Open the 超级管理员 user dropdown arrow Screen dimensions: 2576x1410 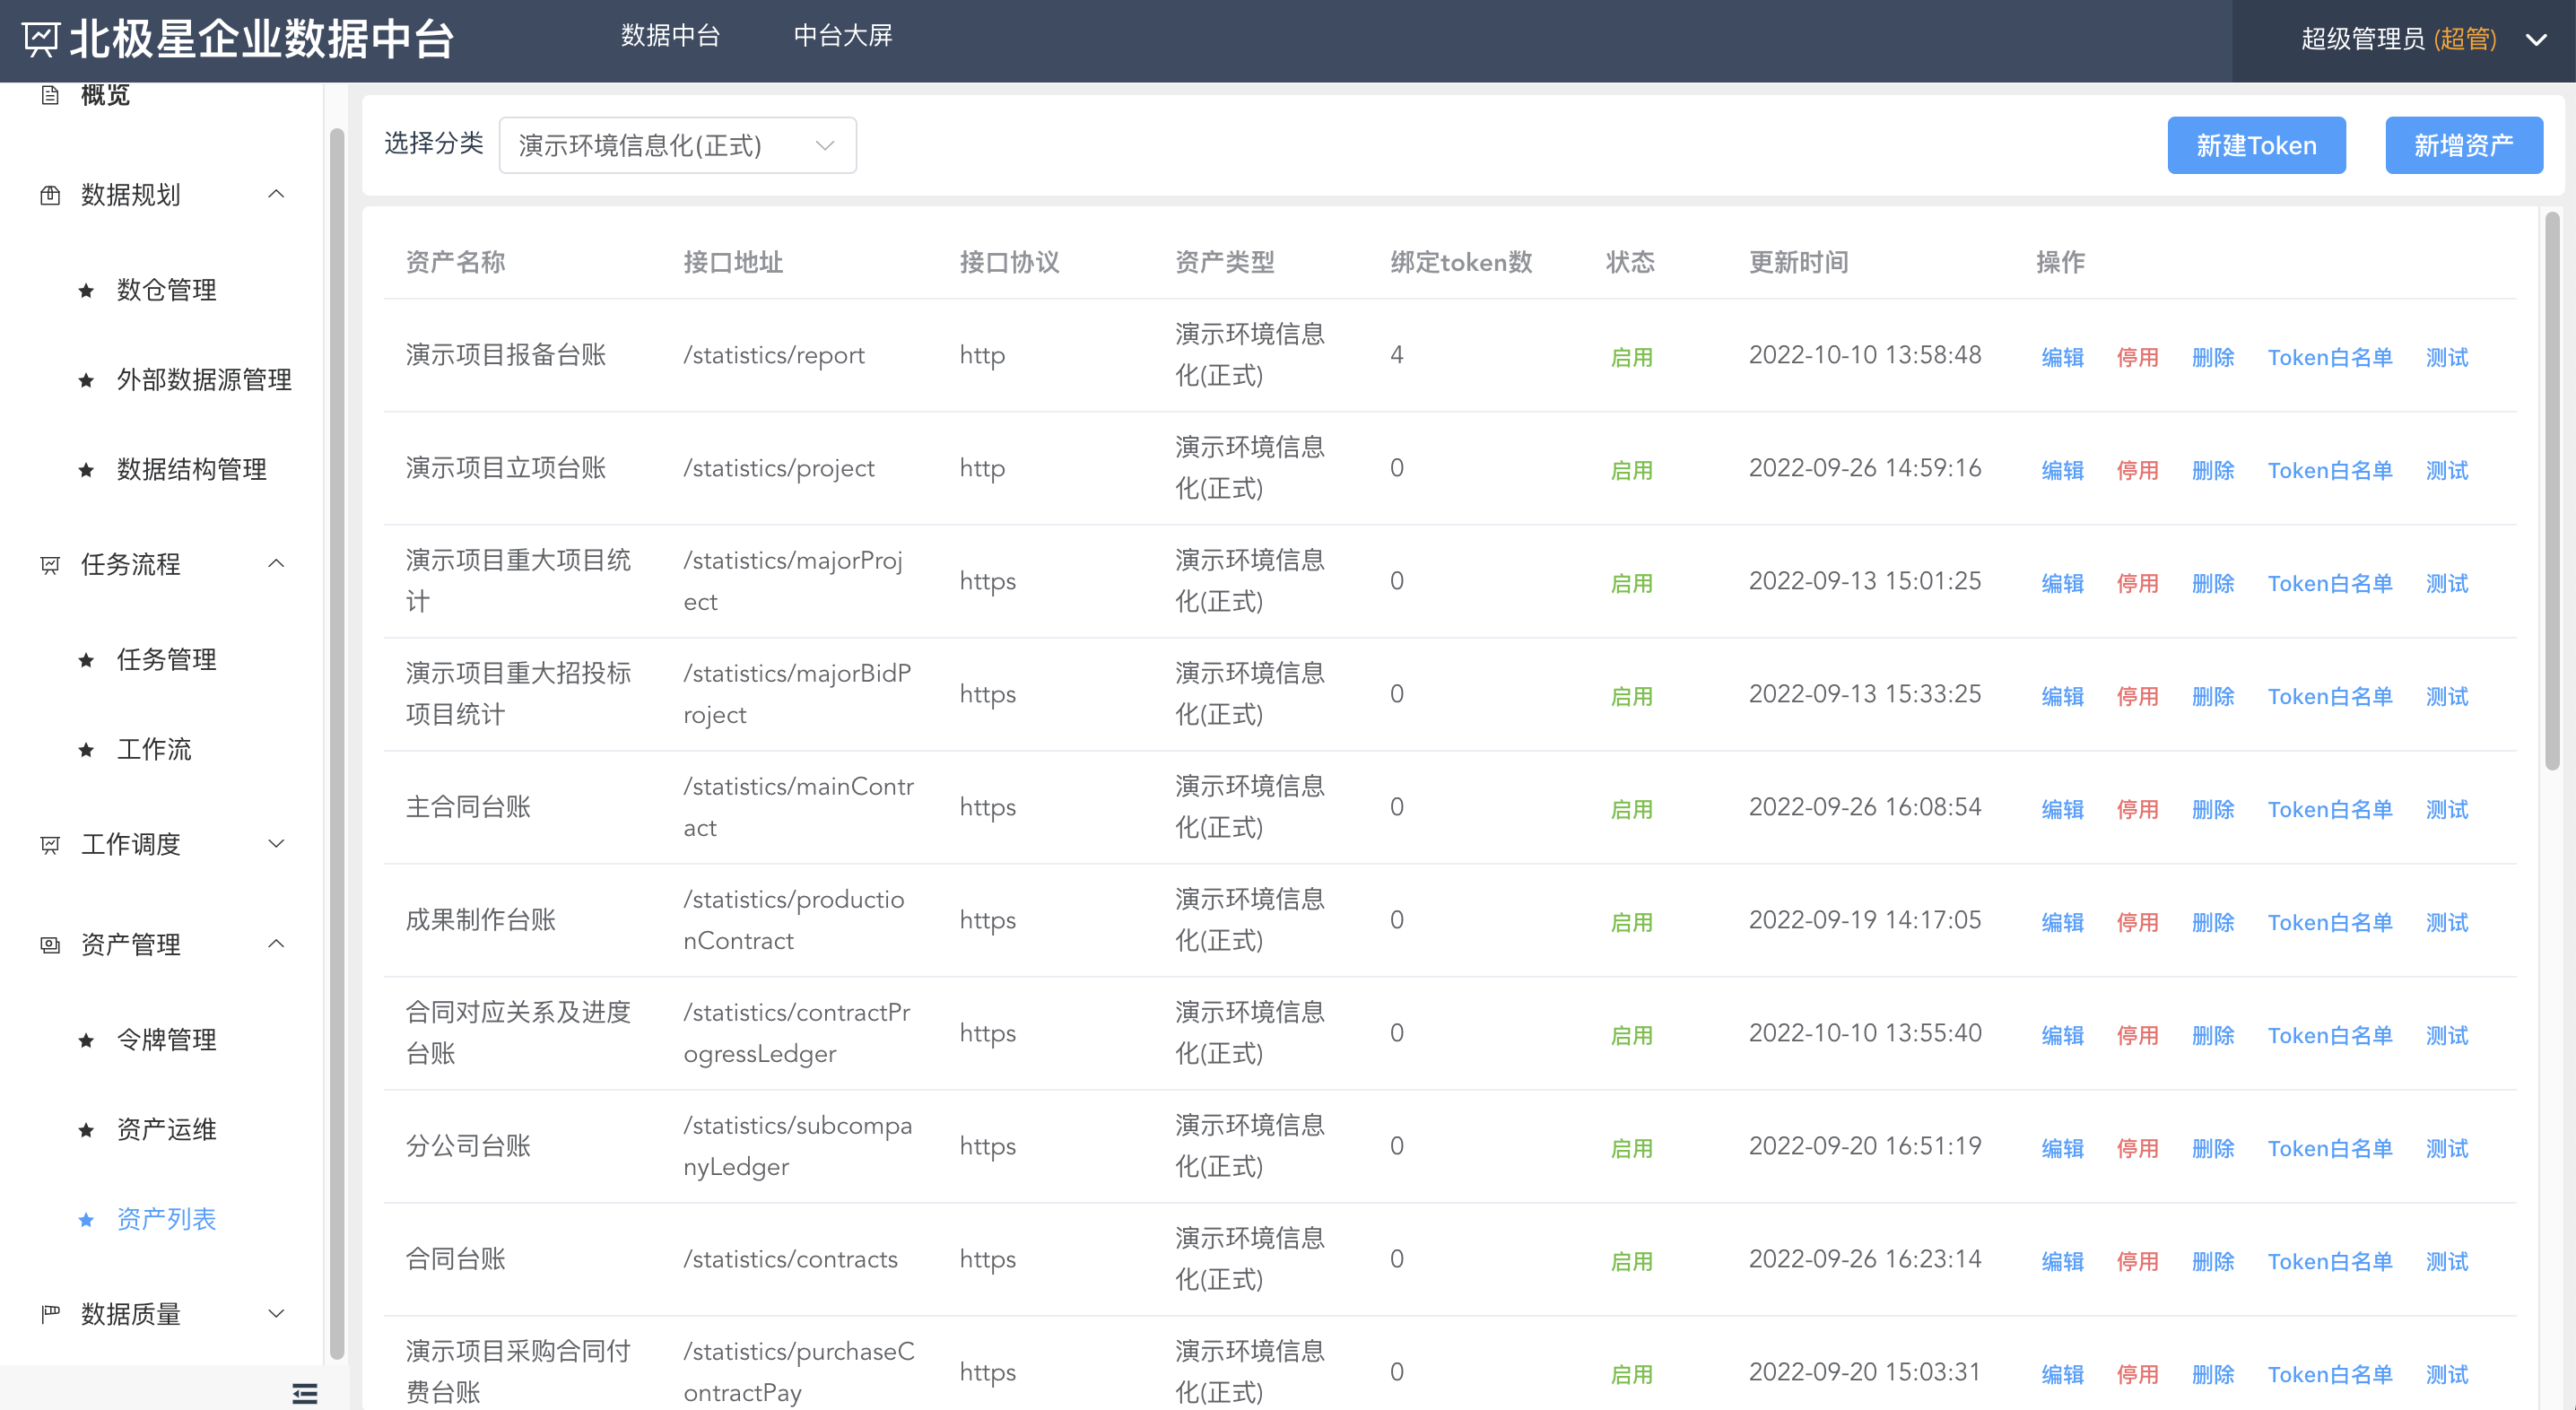point(2536,40)
